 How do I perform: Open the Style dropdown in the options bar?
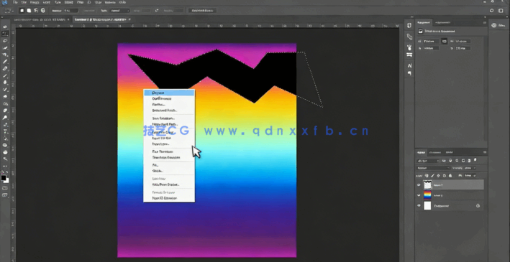(x=119, y=11)
